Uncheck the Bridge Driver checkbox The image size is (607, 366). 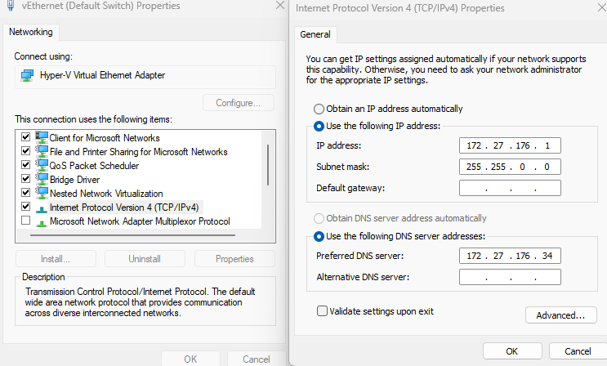point(25,179)
